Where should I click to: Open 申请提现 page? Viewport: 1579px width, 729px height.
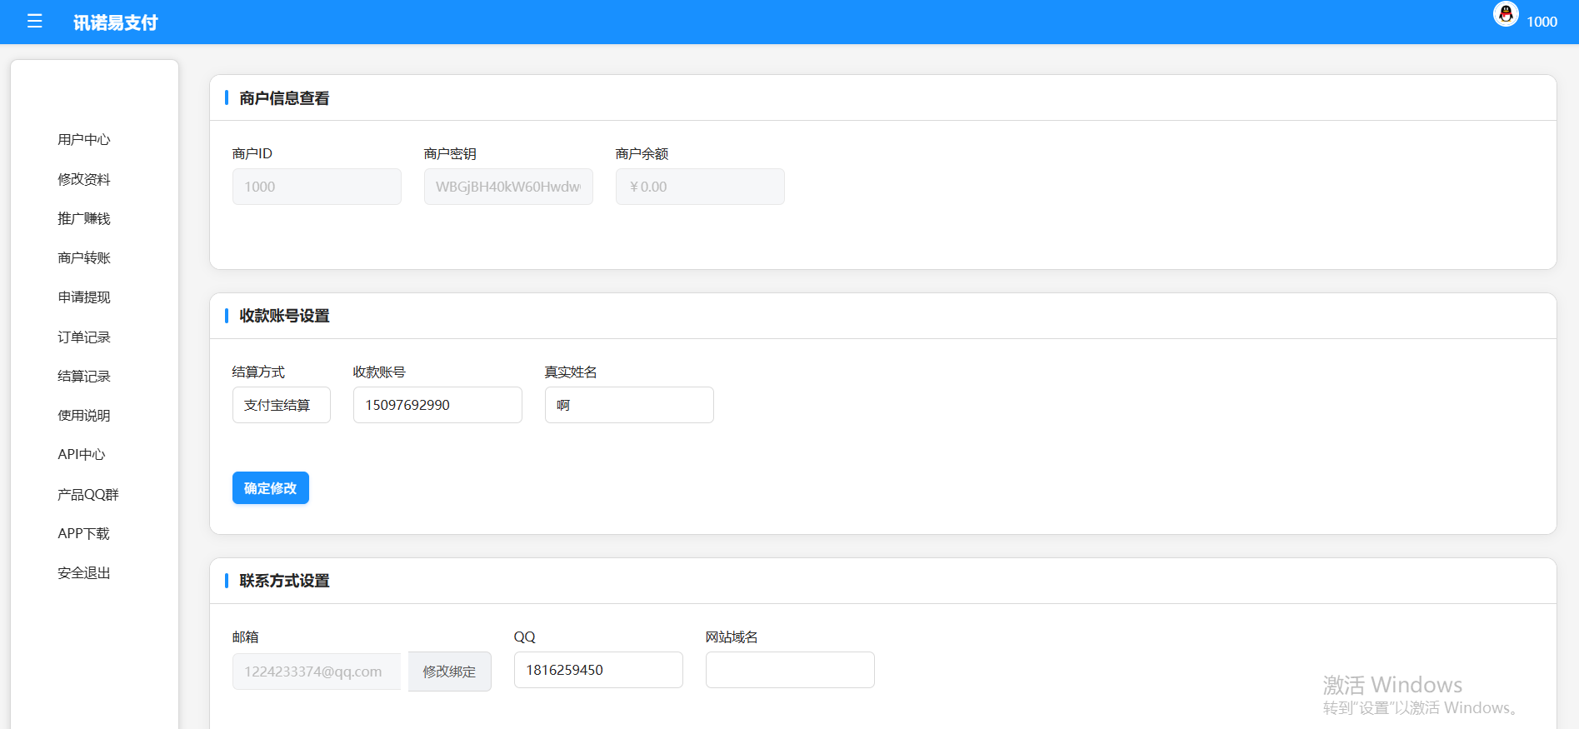tap(83, 297)
